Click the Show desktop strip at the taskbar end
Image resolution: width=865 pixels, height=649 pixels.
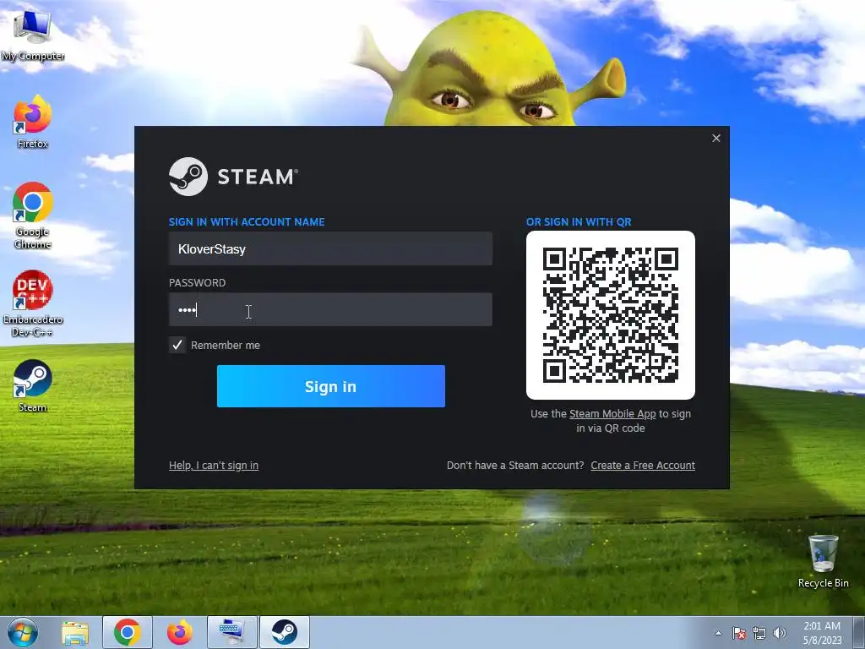tap(858, 632)
